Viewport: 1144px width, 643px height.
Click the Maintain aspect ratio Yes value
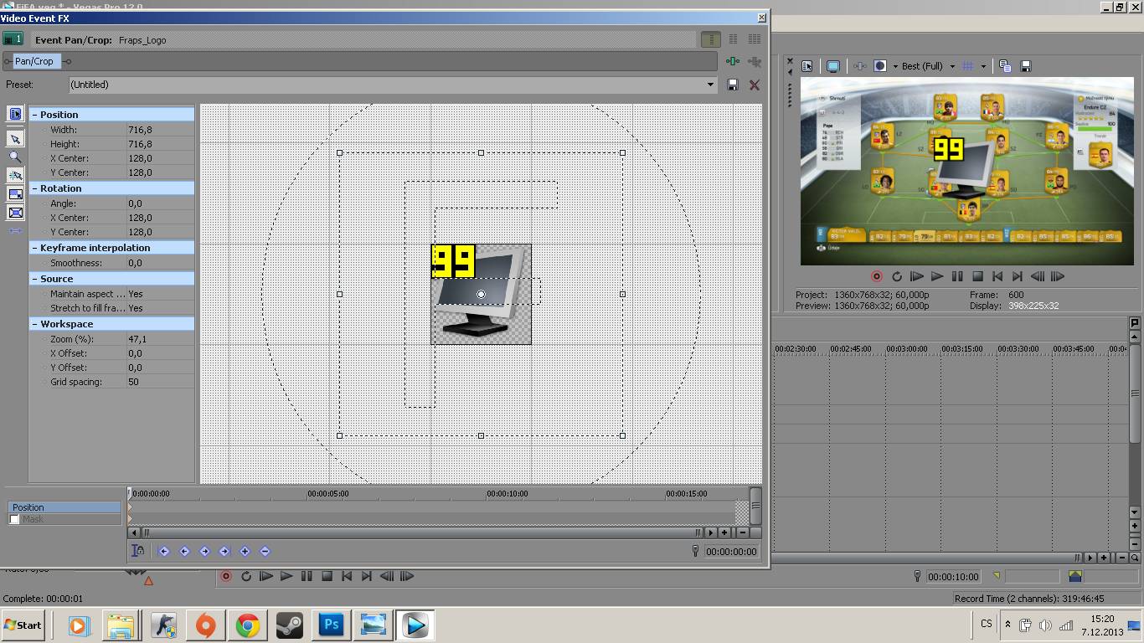tap(159, 294)
